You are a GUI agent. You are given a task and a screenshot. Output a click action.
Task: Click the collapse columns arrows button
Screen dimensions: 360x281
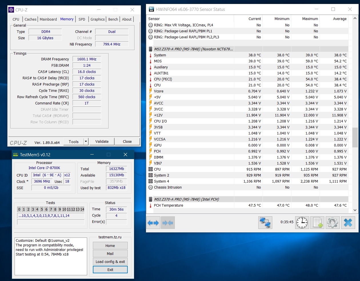[x=168, y=223]
